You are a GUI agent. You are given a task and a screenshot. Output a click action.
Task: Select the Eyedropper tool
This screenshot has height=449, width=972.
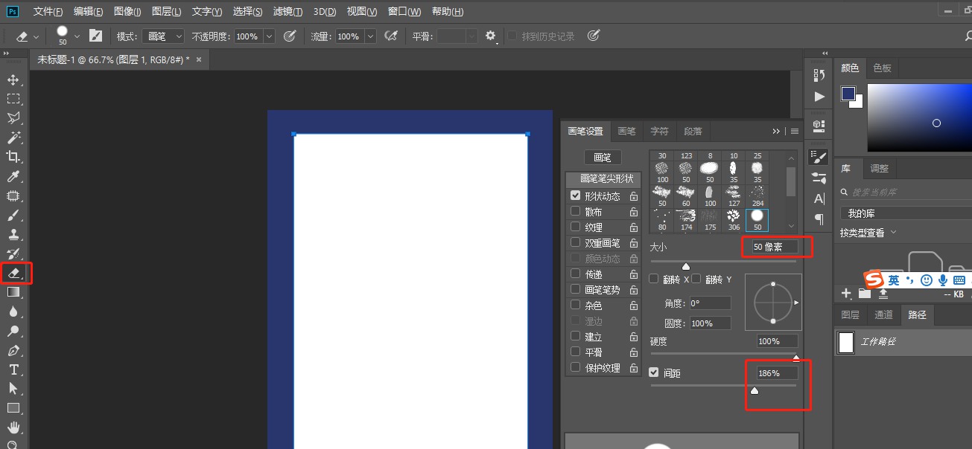(x=13, y=176)
